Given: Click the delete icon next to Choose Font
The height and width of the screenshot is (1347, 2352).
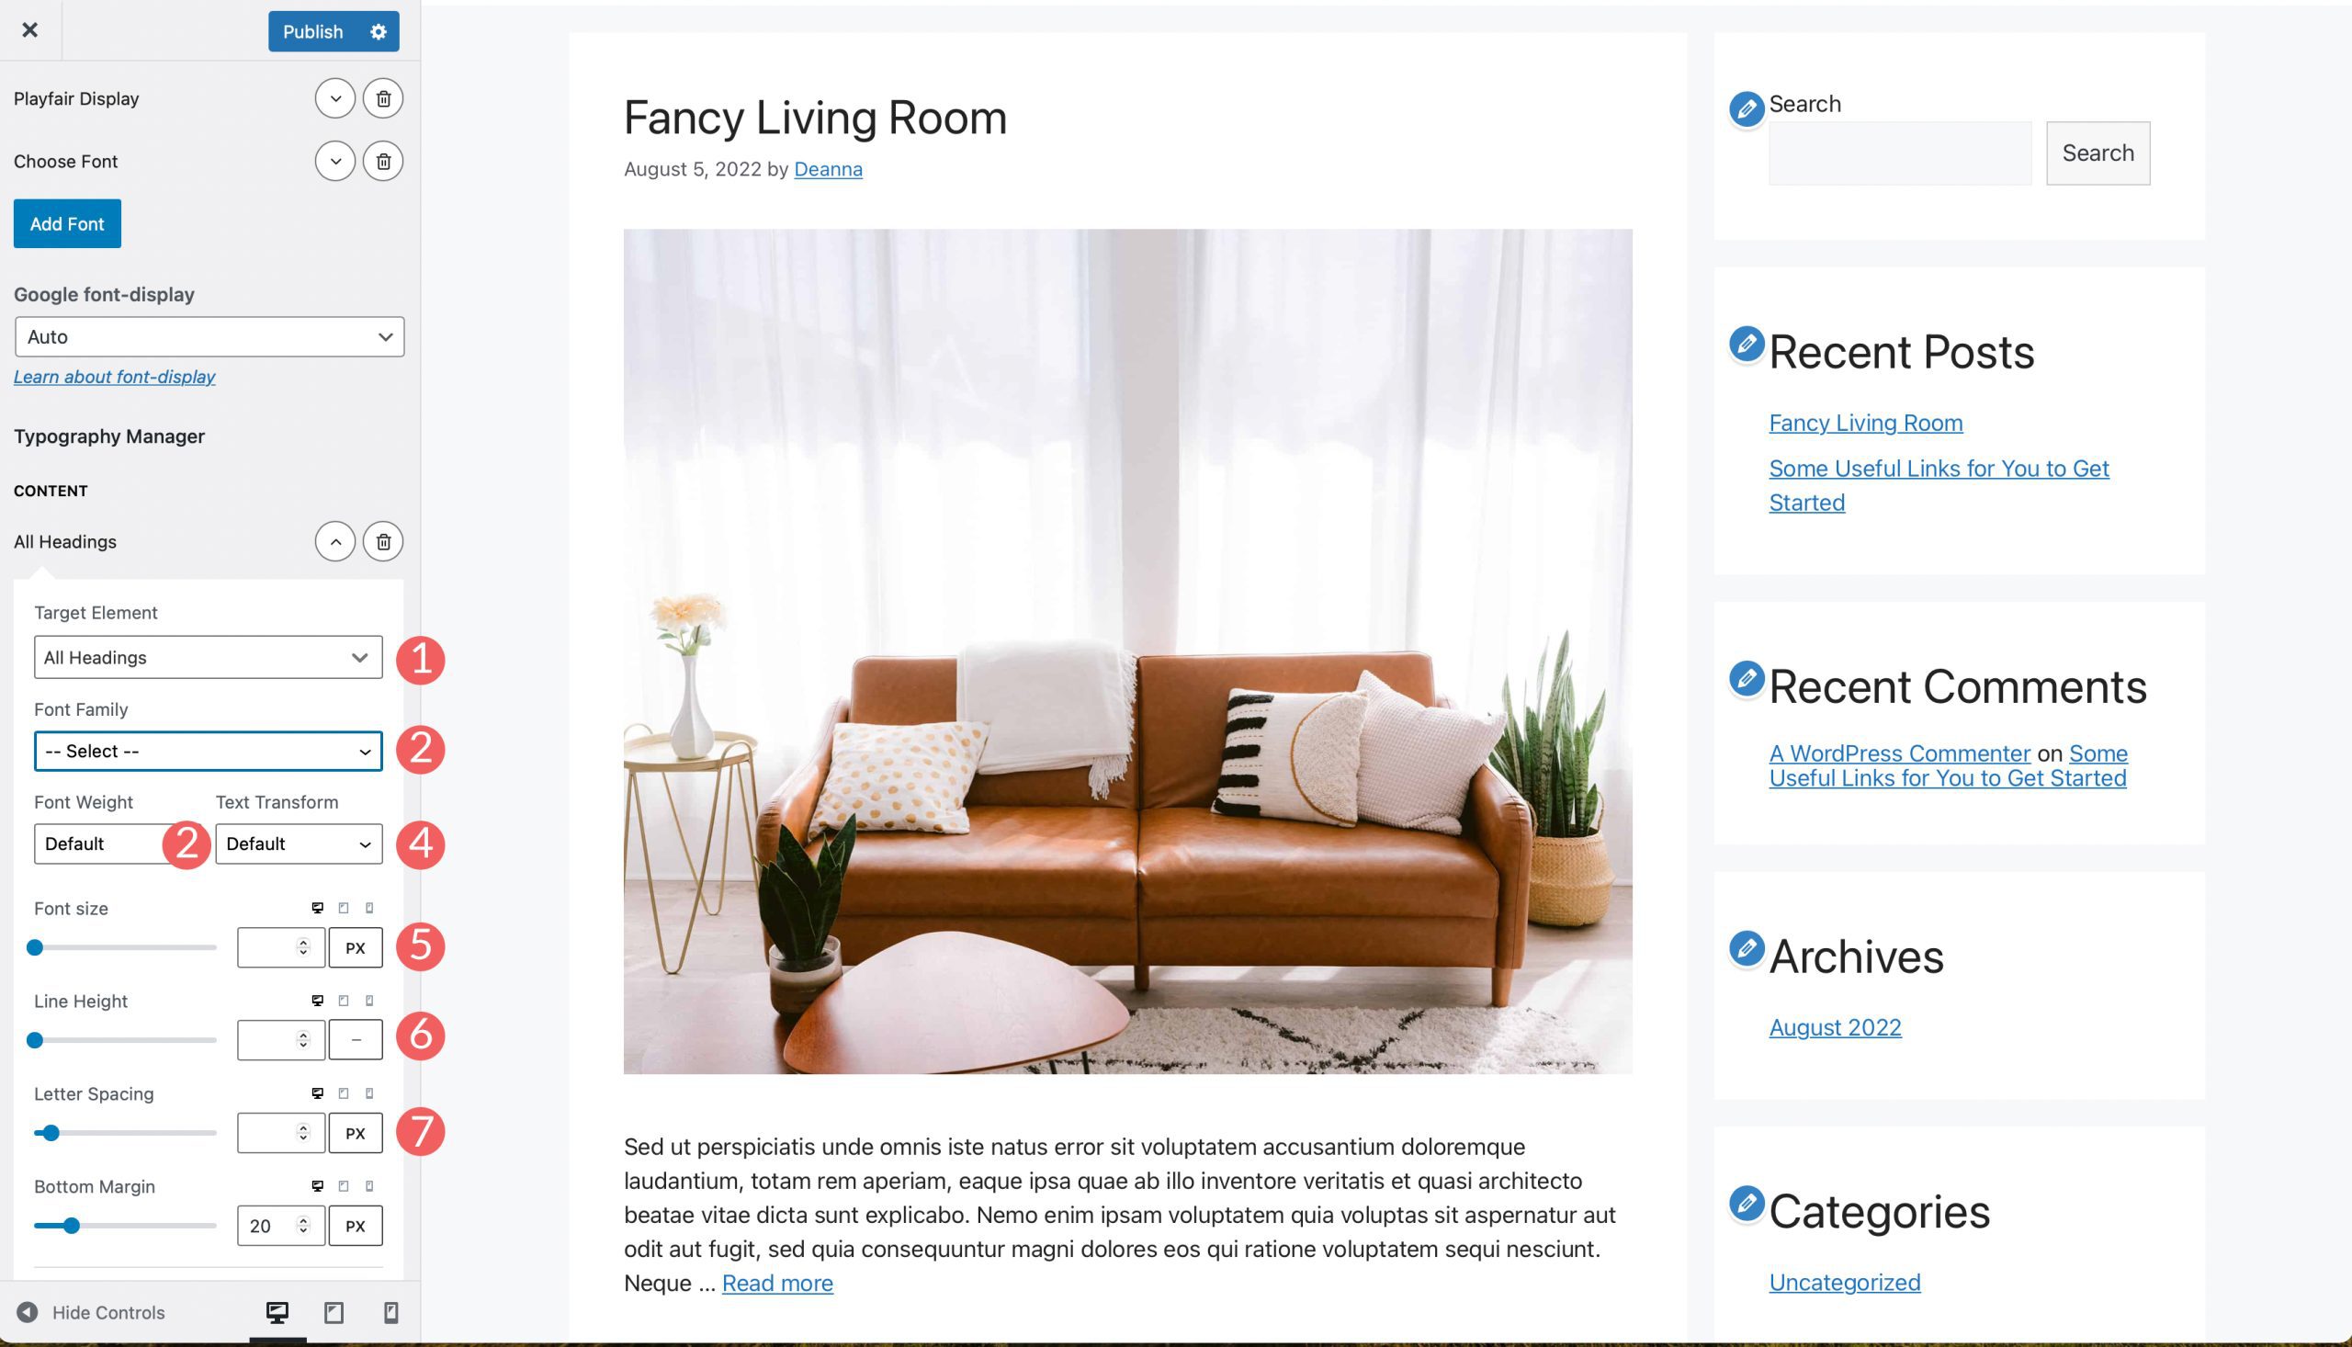Looking at the screenshot, I should (383, 160).
